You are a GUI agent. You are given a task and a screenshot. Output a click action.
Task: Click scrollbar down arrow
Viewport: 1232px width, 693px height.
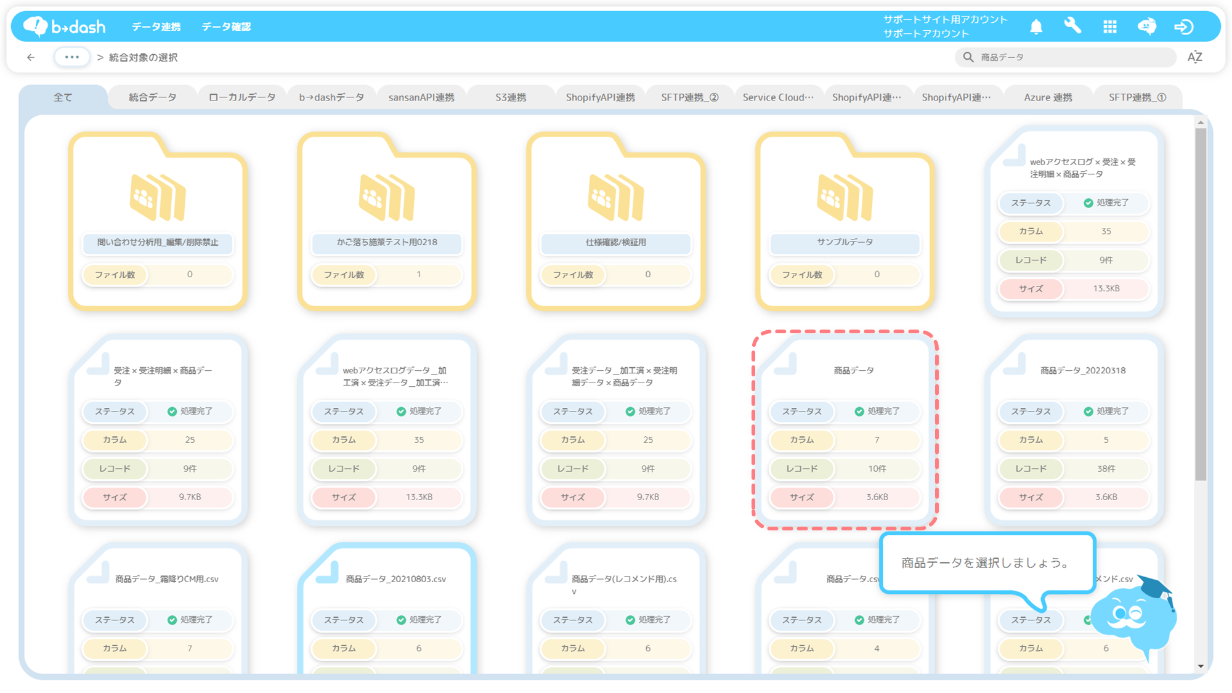1201,666
